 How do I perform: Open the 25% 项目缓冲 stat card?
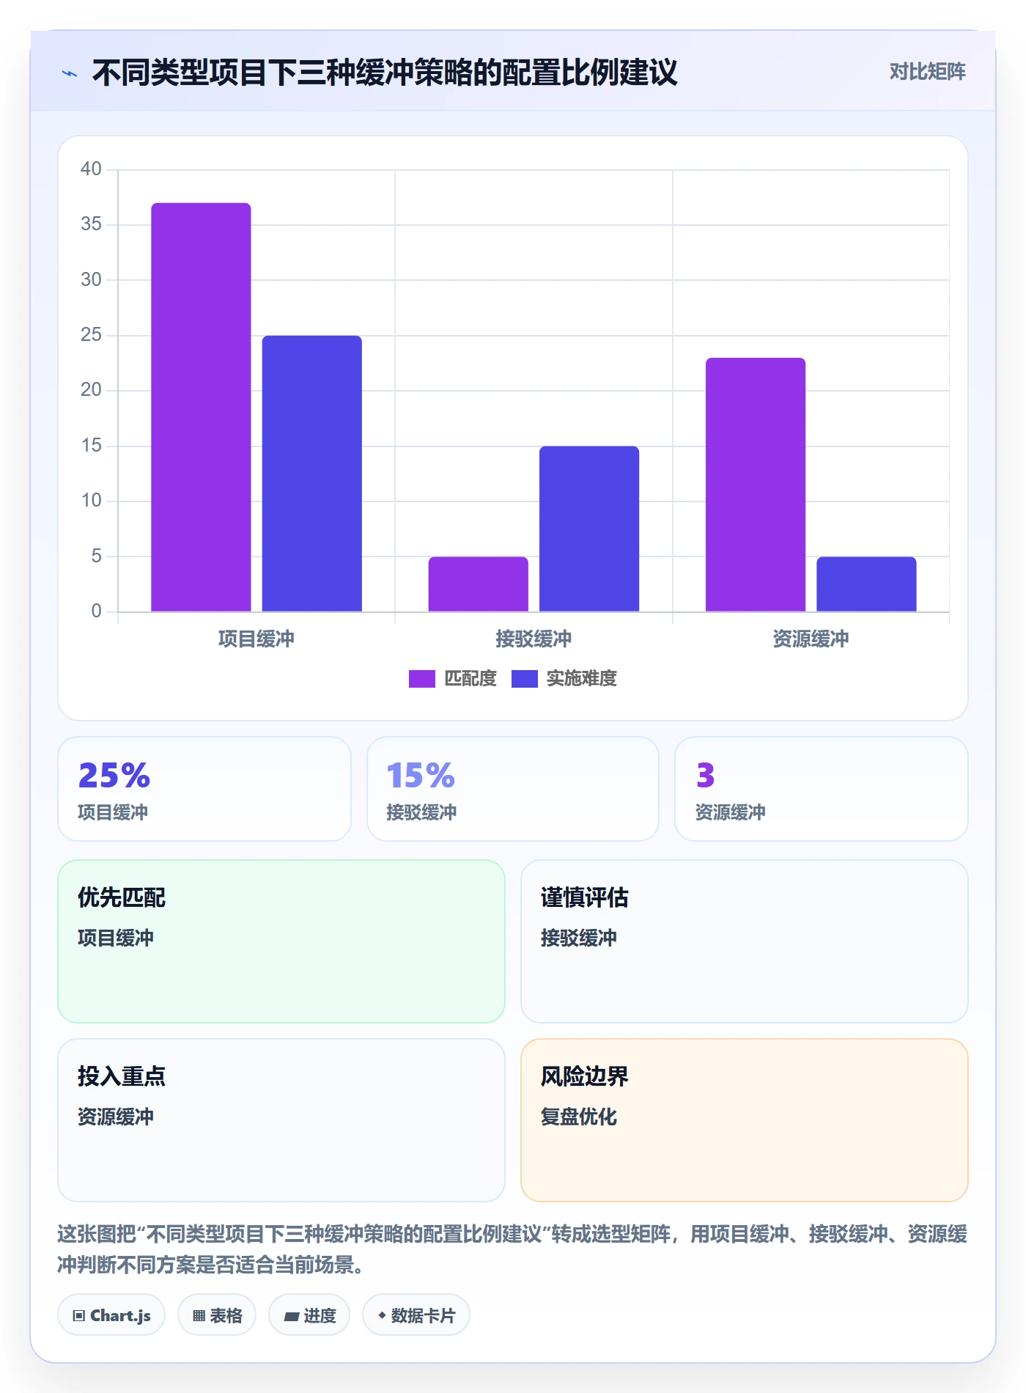[x=204, y=789]
